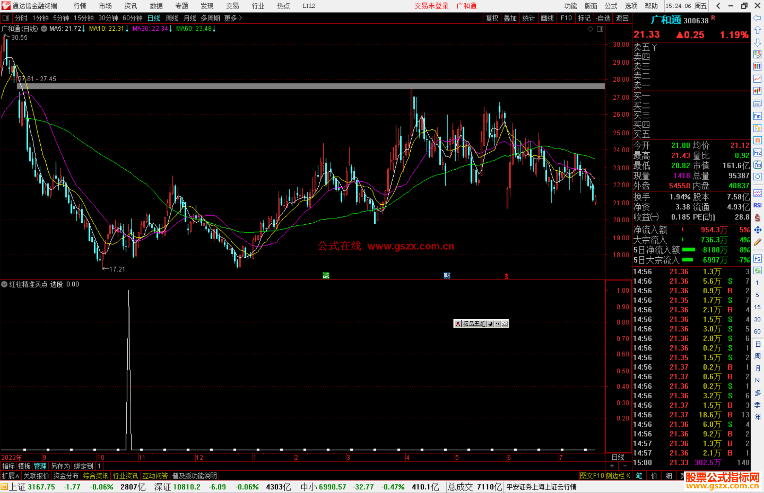
Task: Click the 图文F10 link
Action: 591,476
